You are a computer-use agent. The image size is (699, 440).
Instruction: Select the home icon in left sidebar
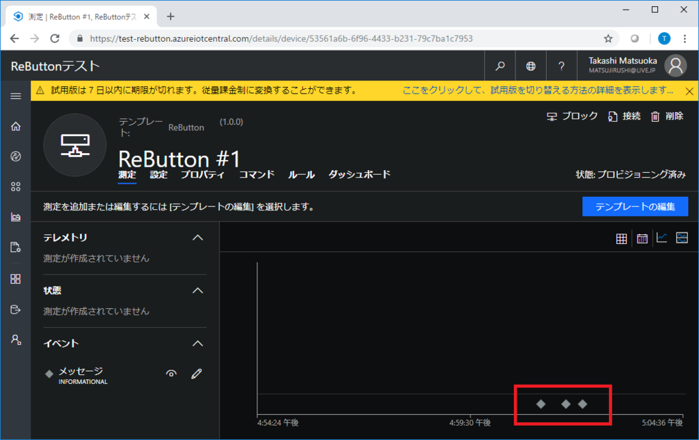[14, 126]
